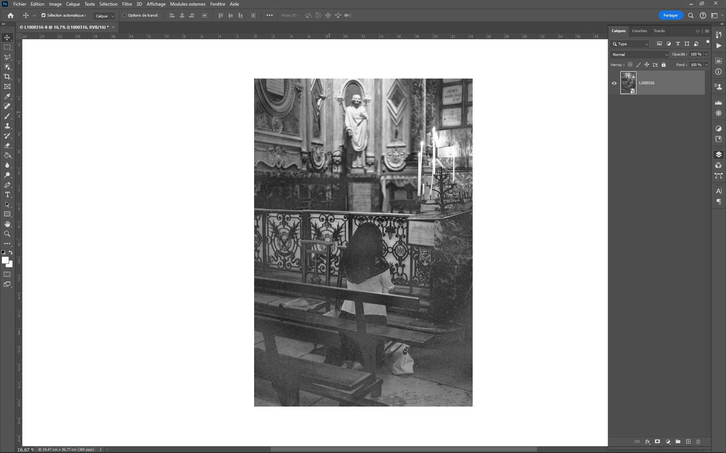Click the foreground color swatch
Image resolution: width=726 pixels, height=453 pixels.
[5, 260]
